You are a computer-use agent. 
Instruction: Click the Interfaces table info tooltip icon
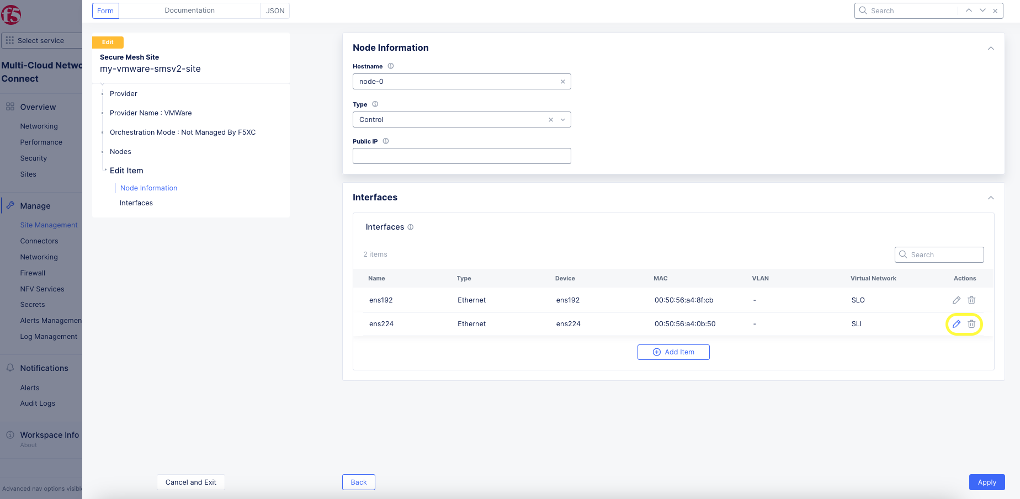pos(410,227)
